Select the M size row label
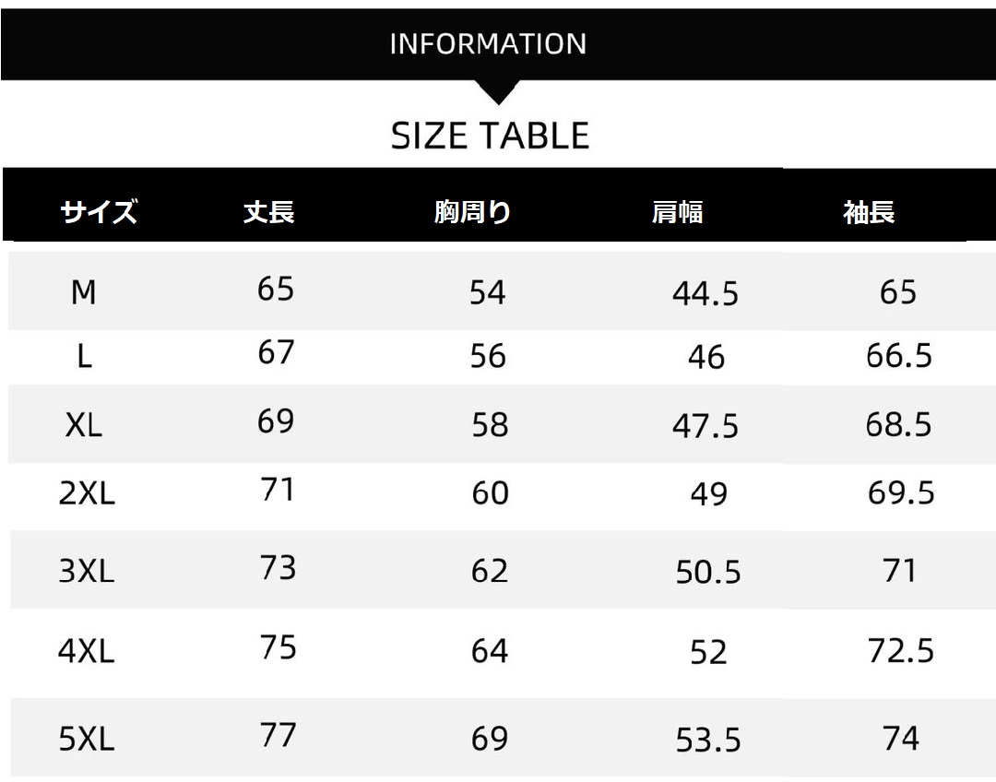Image resolution: width=996 pixels, height=782 pixels. coord(84,292)
